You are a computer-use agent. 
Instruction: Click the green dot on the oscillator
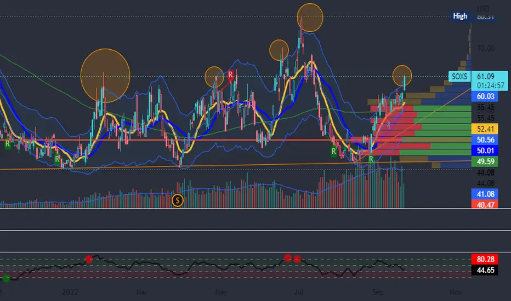6,279
